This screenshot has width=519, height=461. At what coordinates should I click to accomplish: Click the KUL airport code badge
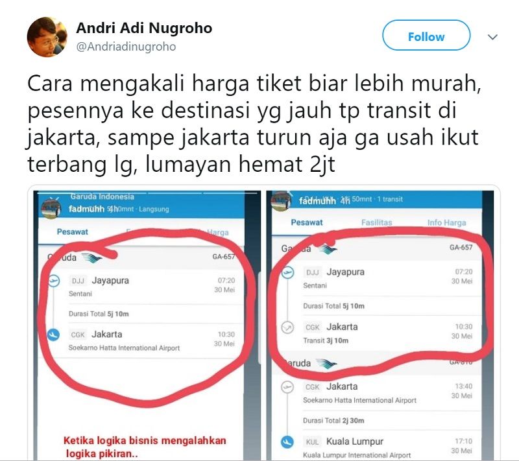(312, 442)
